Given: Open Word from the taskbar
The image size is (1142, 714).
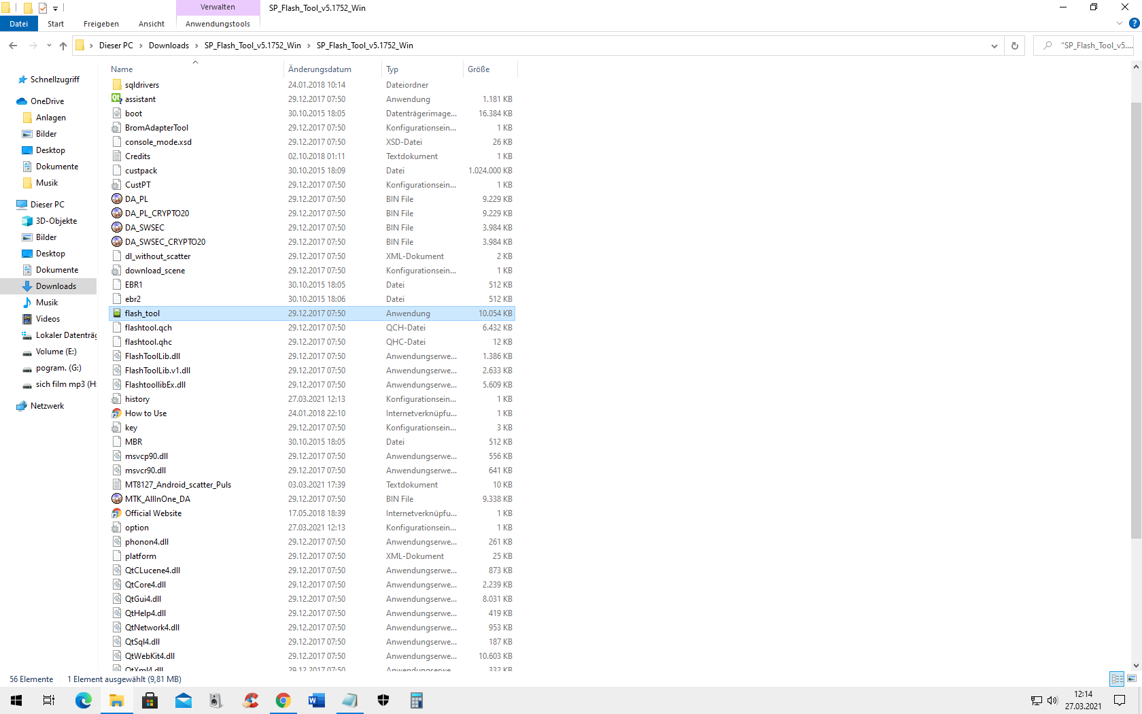Looking at the screenshot, I should coord(317,700).
